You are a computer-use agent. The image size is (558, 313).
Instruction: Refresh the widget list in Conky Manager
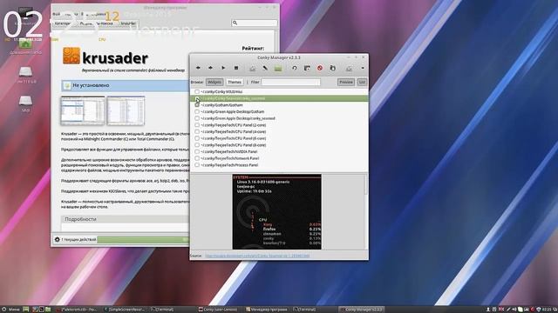click(x=295, y=68)
